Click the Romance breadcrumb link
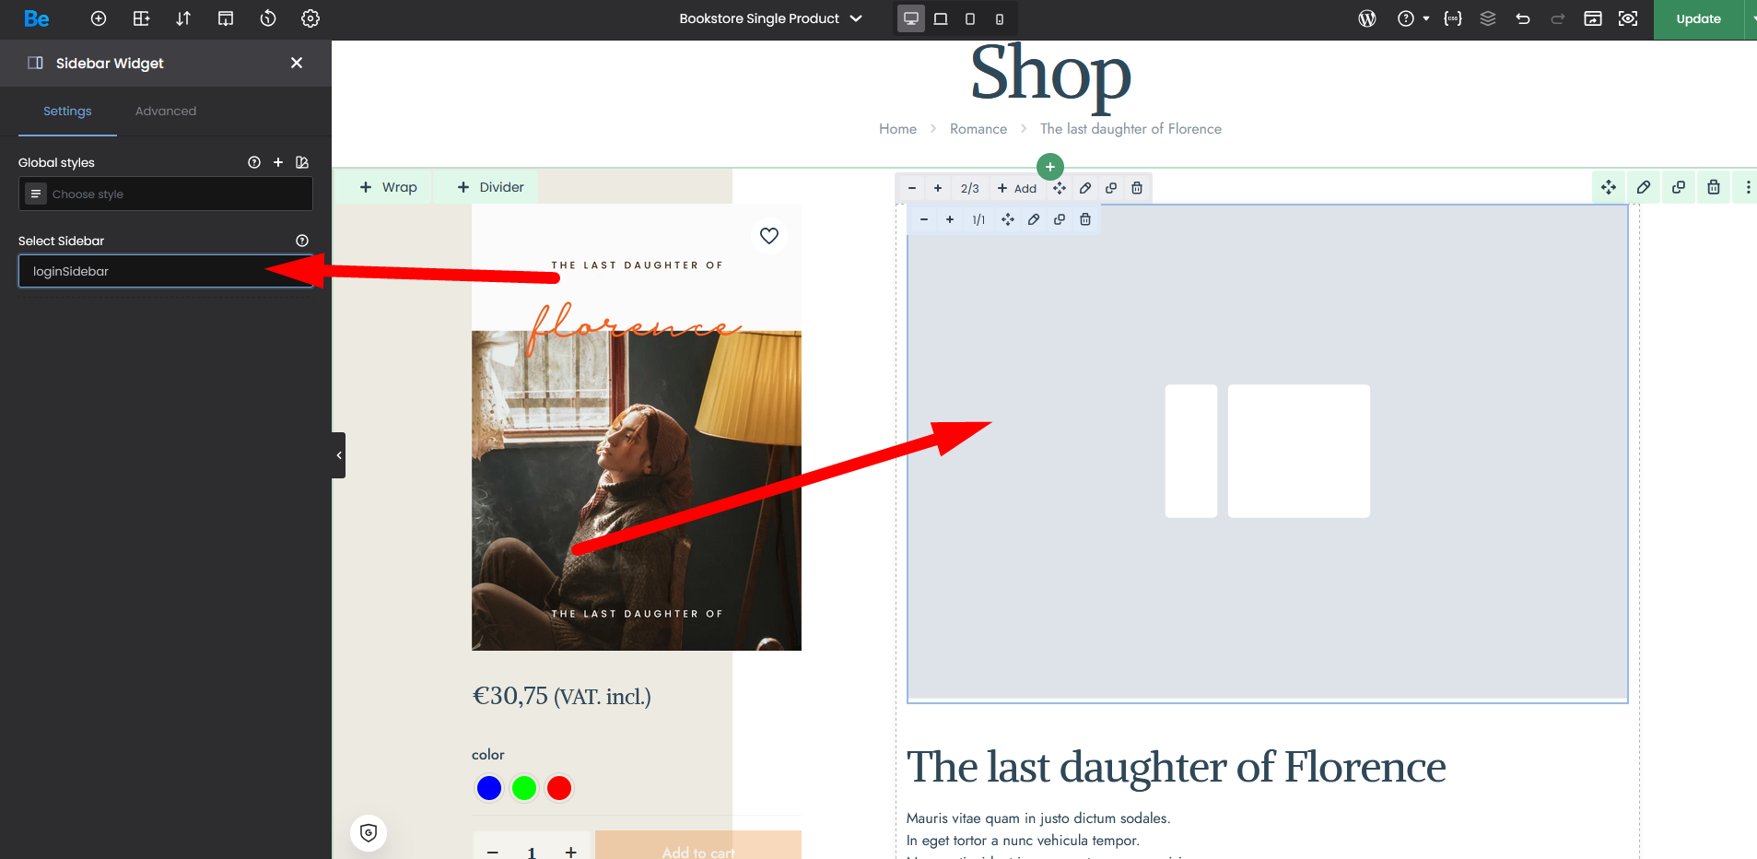 pos(978,129)
